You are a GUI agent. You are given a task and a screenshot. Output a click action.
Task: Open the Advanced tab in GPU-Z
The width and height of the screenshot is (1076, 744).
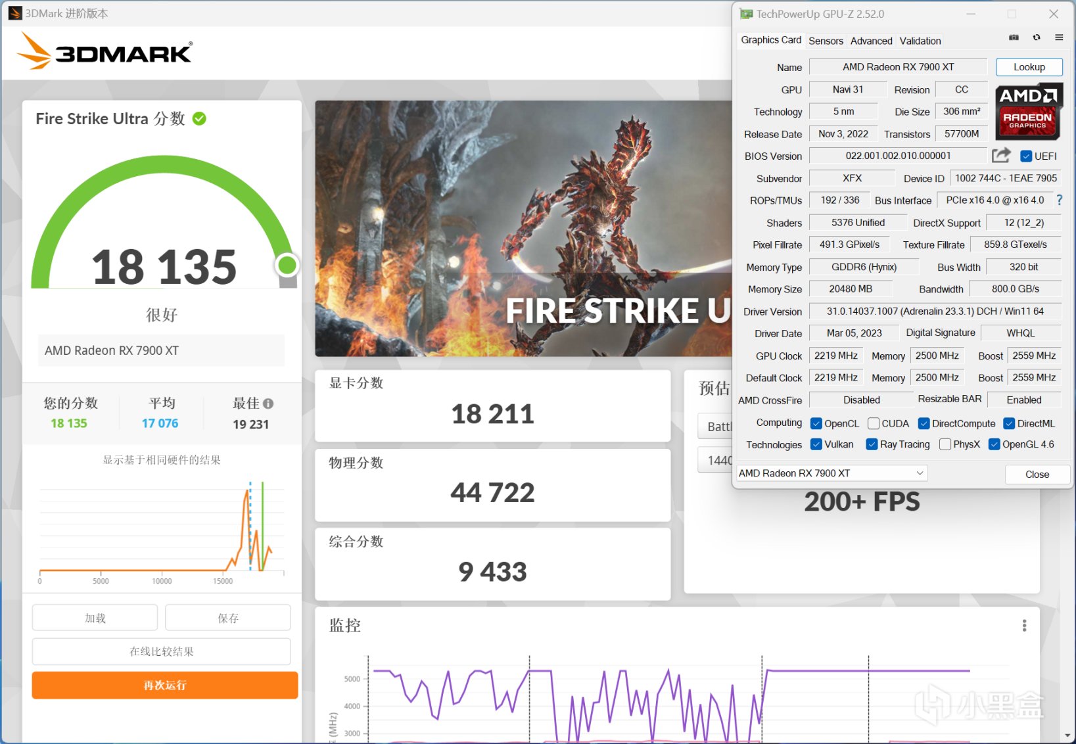871,41
